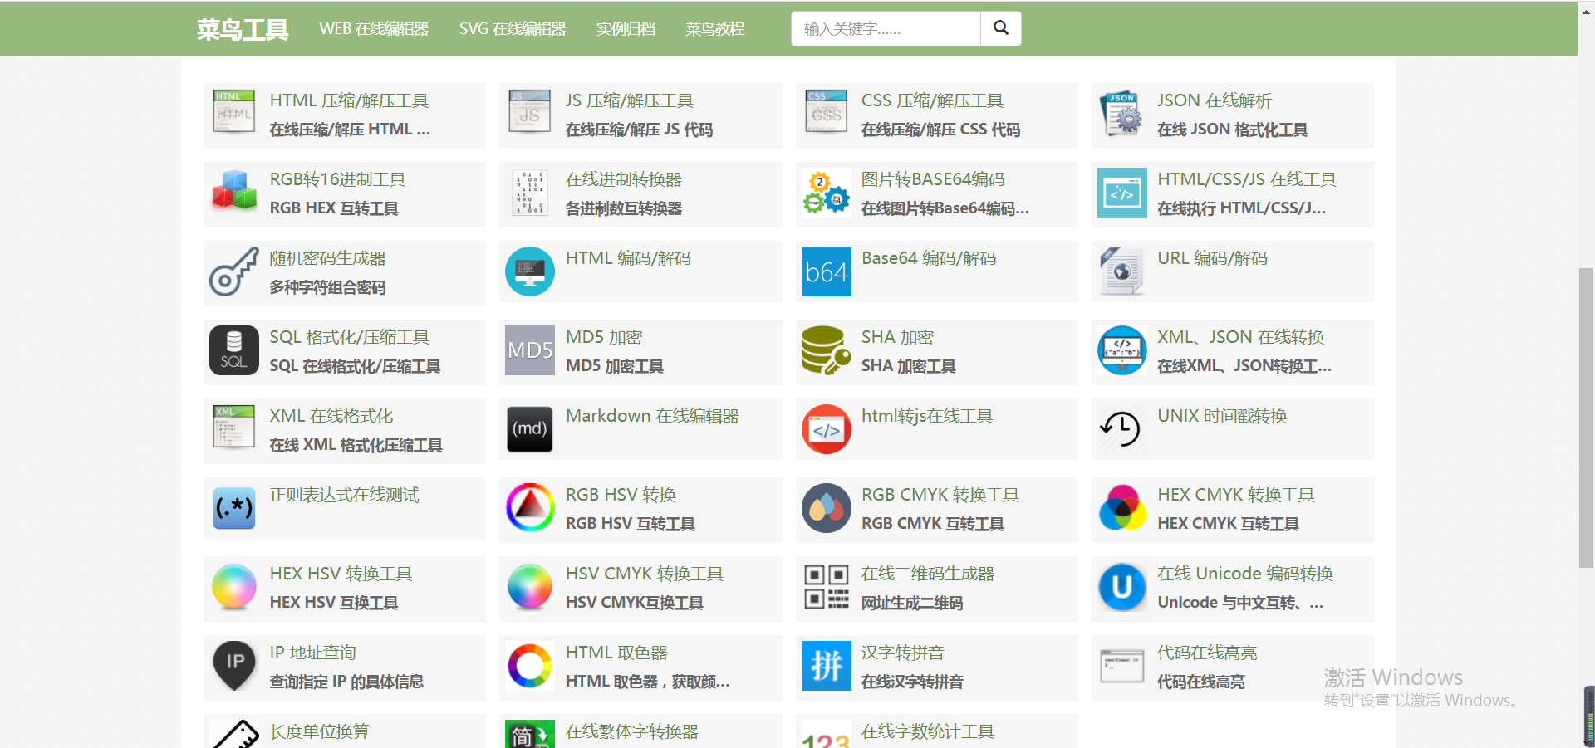The width and height of the screenshot is (1595, 748).
Task: Click the base converter binary digits icon
Action: (530, 193)
